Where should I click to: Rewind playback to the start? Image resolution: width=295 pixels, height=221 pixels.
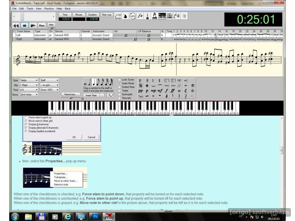click(x=16, y=25)
